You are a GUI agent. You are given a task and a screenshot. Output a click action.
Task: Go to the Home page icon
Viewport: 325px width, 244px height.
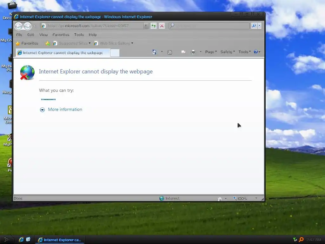click(x=155, y=52)
